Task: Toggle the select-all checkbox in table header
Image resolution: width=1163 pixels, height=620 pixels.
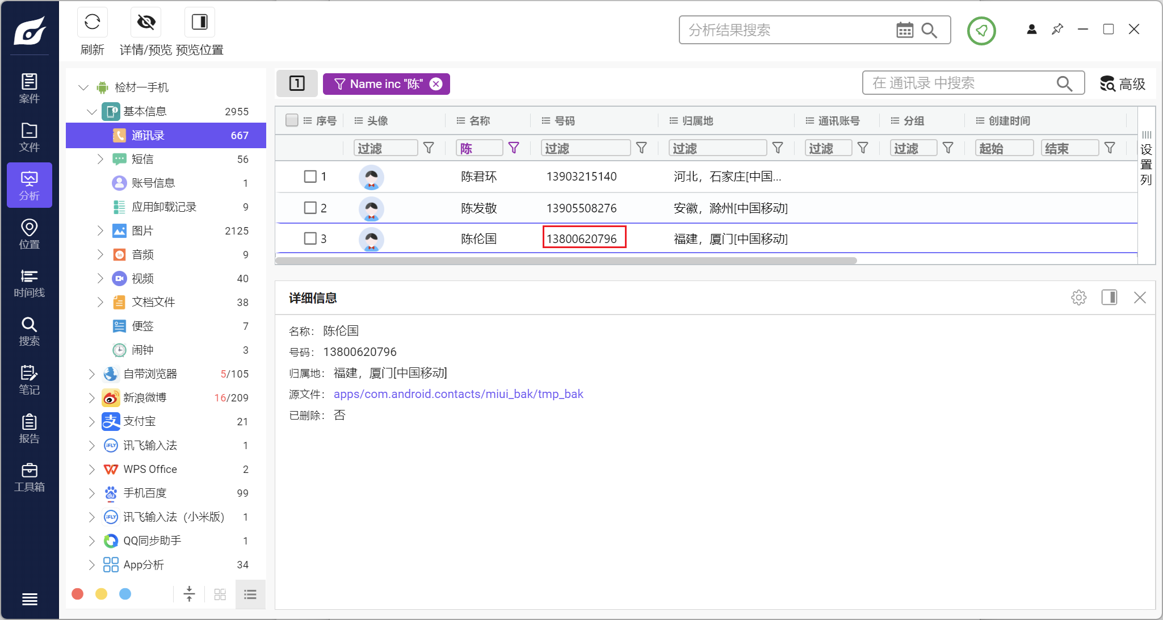Action: point(292,120)
